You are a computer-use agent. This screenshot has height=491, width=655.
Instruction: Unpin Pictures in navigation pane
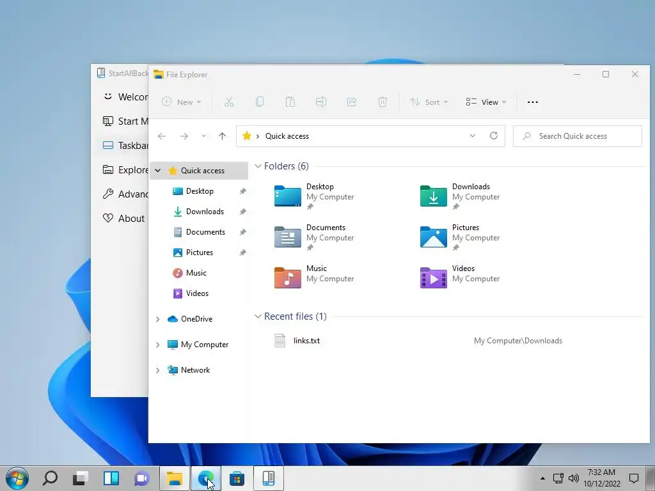242,253
